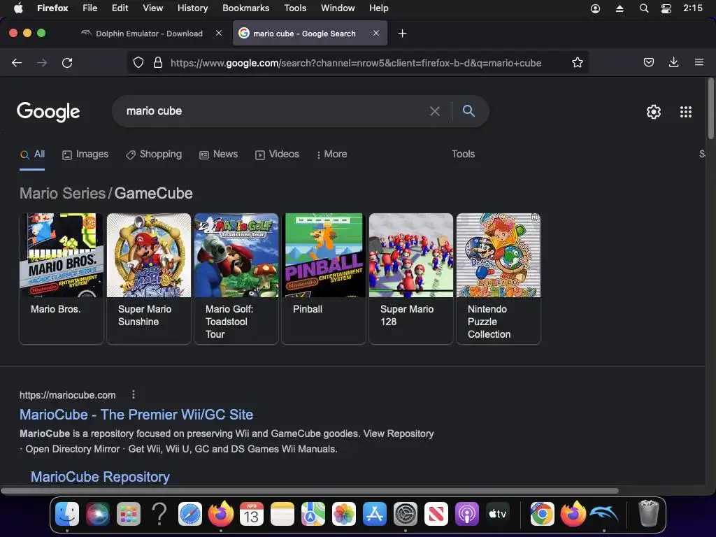Launch Siri from the Dock
Screen dimensions: 716x537
click(x=98, y=514)
